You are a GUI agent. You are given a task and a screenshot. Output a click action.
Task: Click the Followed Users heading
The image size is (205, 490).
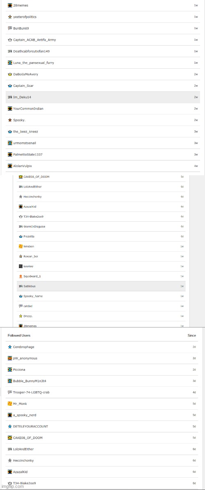pos(19,335)
